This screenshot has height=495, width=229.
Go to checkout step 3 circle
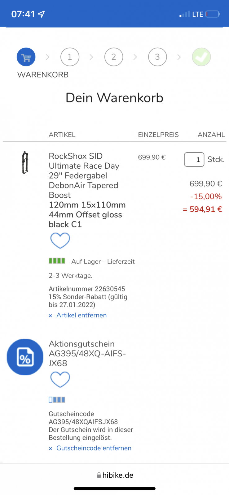(157, 57)
